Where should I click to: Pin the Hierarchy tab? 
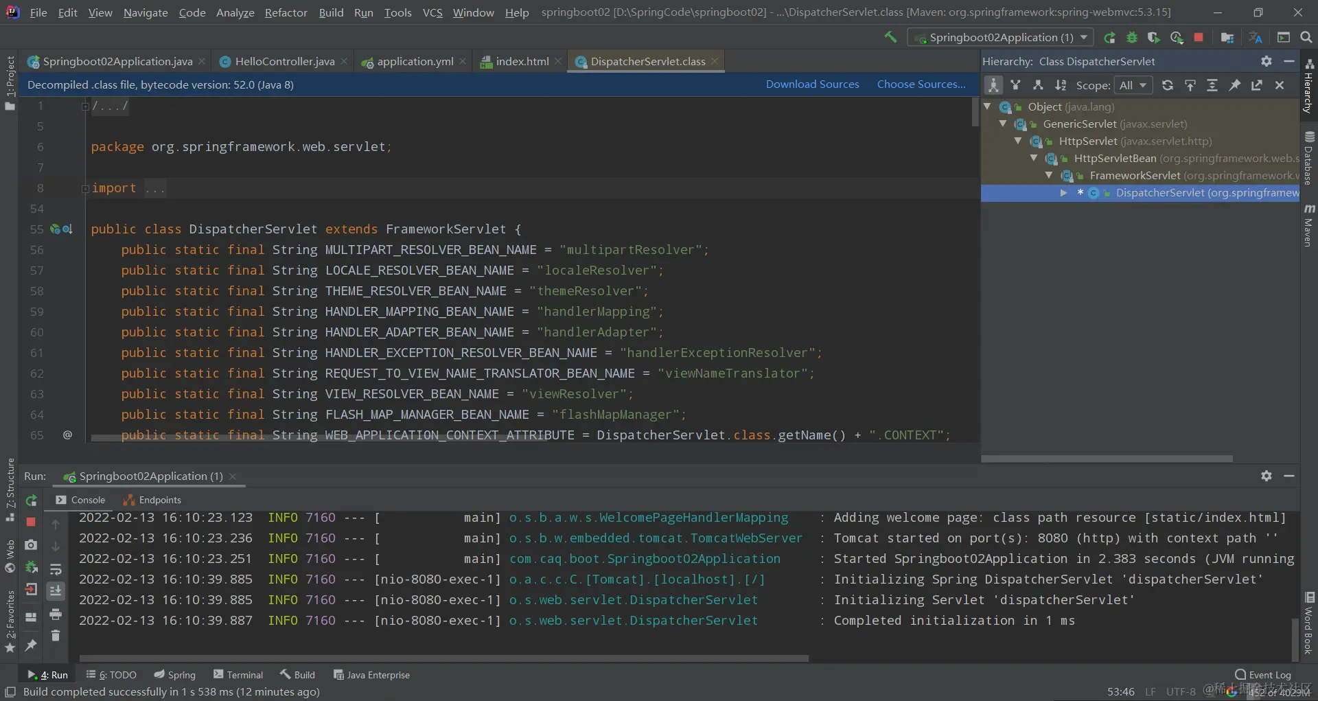coord(1235,85)
